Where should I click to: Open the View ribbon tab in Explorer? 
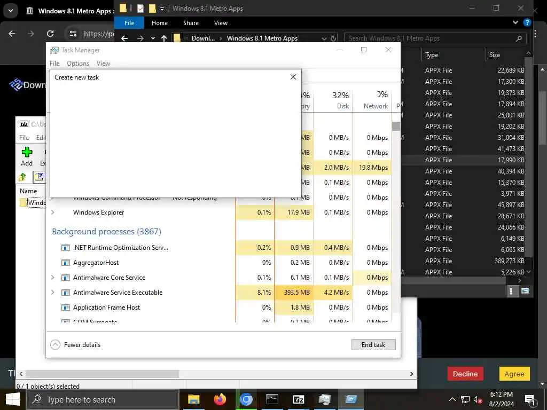pos(221,23)
